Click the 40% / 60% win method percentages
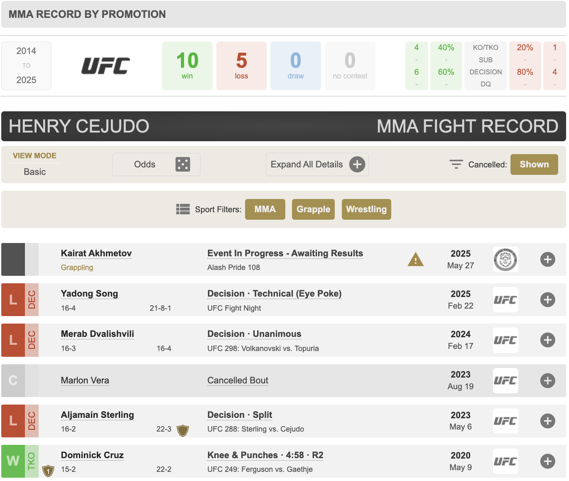The image size is (569, 481). click(446, 66)
